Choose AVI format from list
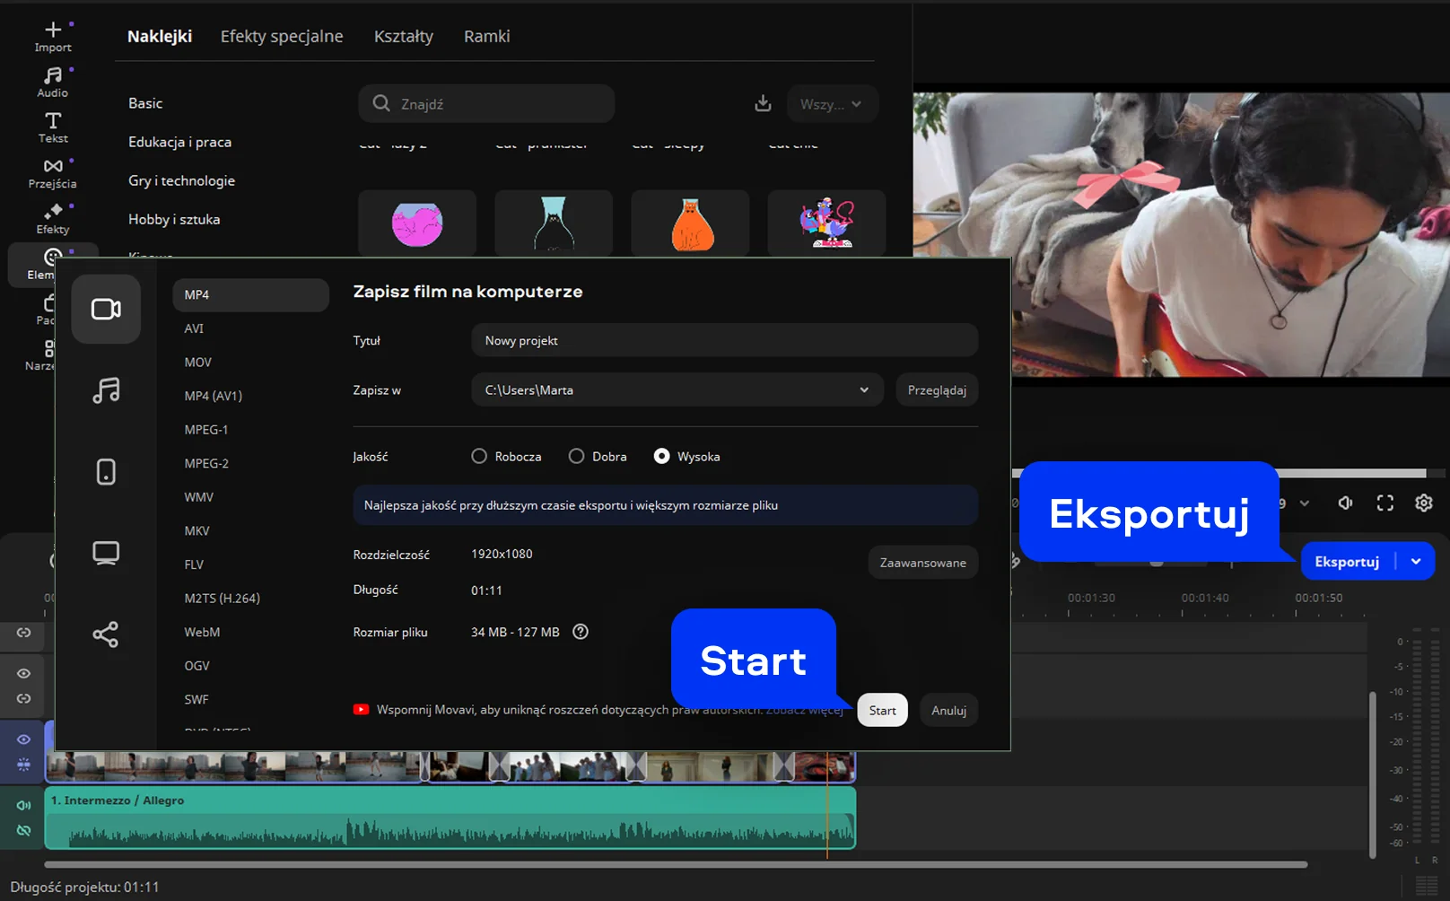The height and width of the screenshot is (901, 1450). pos(194,328)
